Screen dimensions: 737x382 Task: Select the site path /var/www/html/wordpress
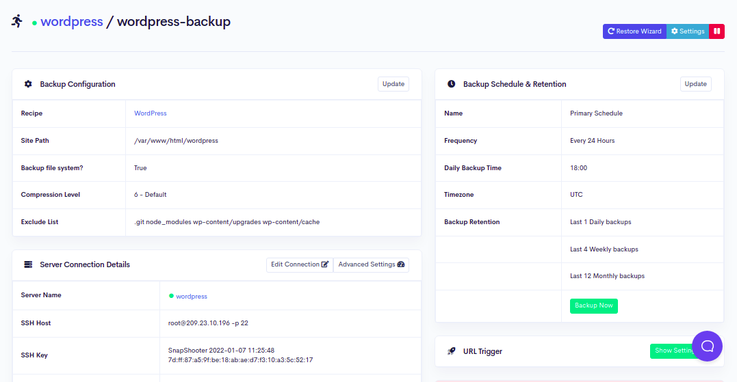click(177, 141)
